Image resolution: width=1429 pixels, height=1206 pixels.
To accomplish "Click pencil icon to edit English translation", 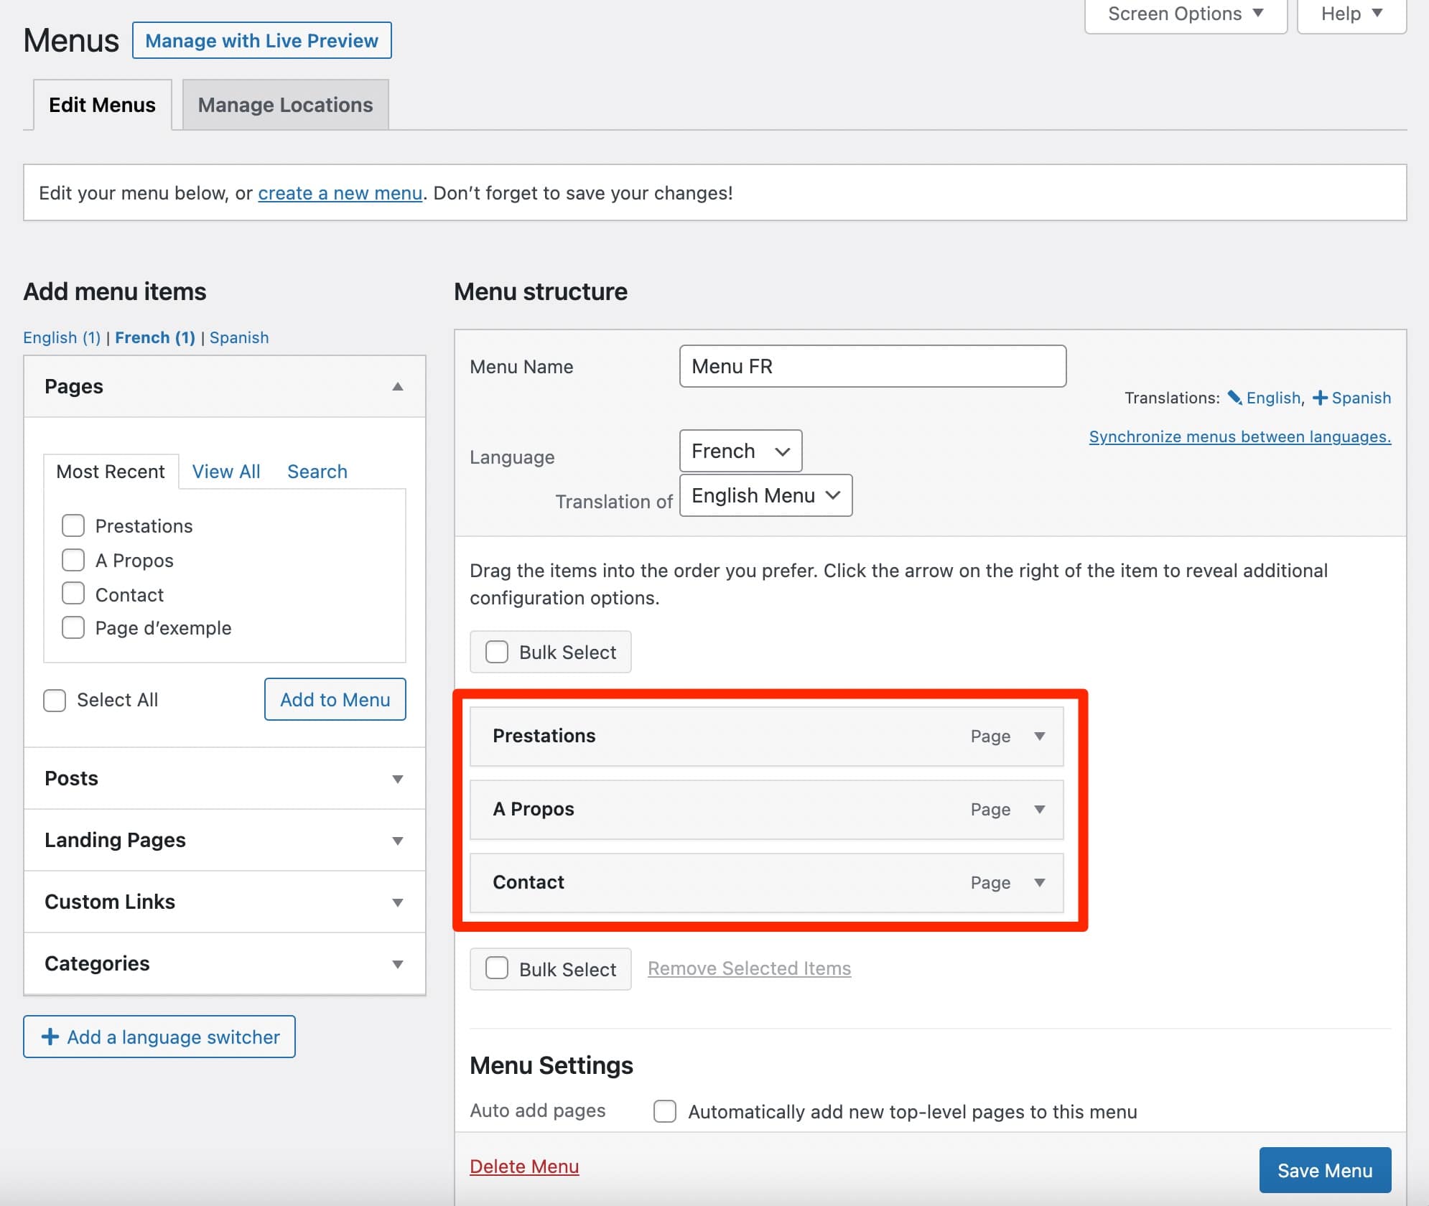I will click(x=1234, y=398).
